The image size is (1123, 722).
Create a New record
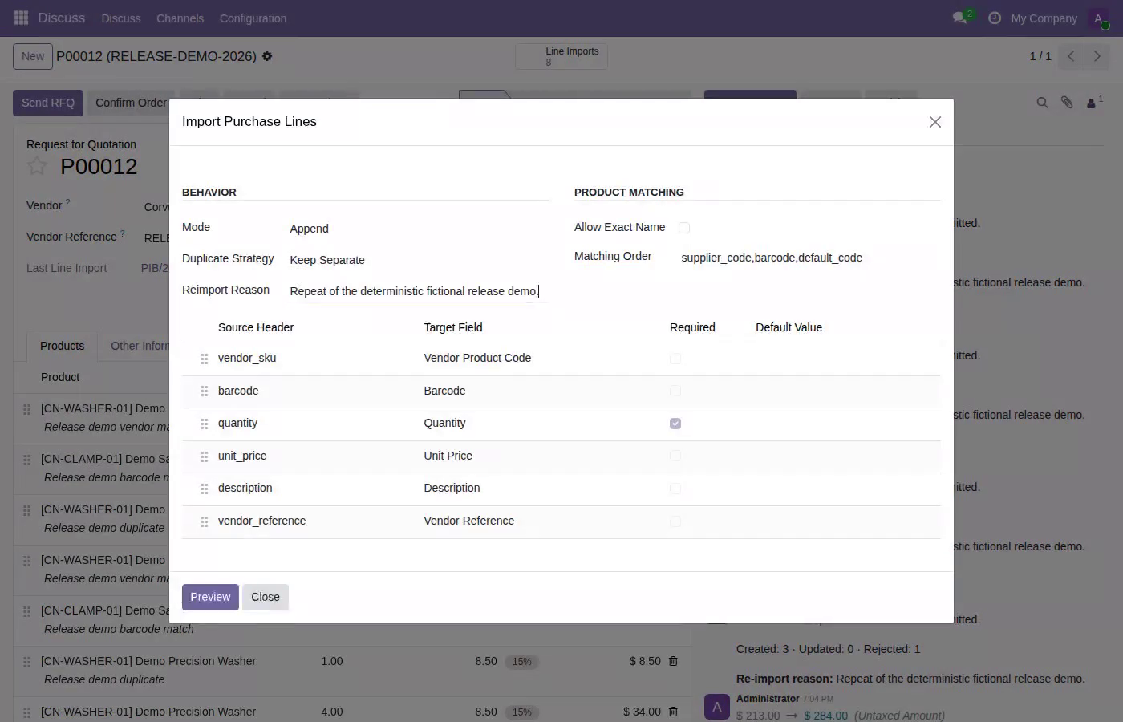33,56
